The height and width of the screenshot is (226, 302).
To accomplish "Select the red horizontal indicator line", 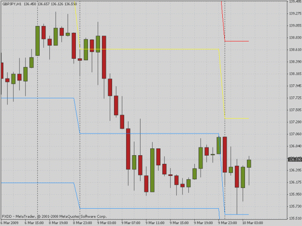I will (237, 41).
